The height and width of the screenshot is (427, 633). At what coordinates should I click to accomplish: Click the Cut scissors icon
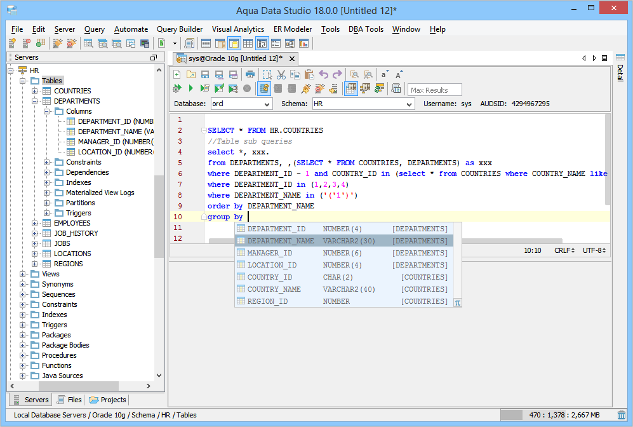pyautogui.click(x=281, y=74)
